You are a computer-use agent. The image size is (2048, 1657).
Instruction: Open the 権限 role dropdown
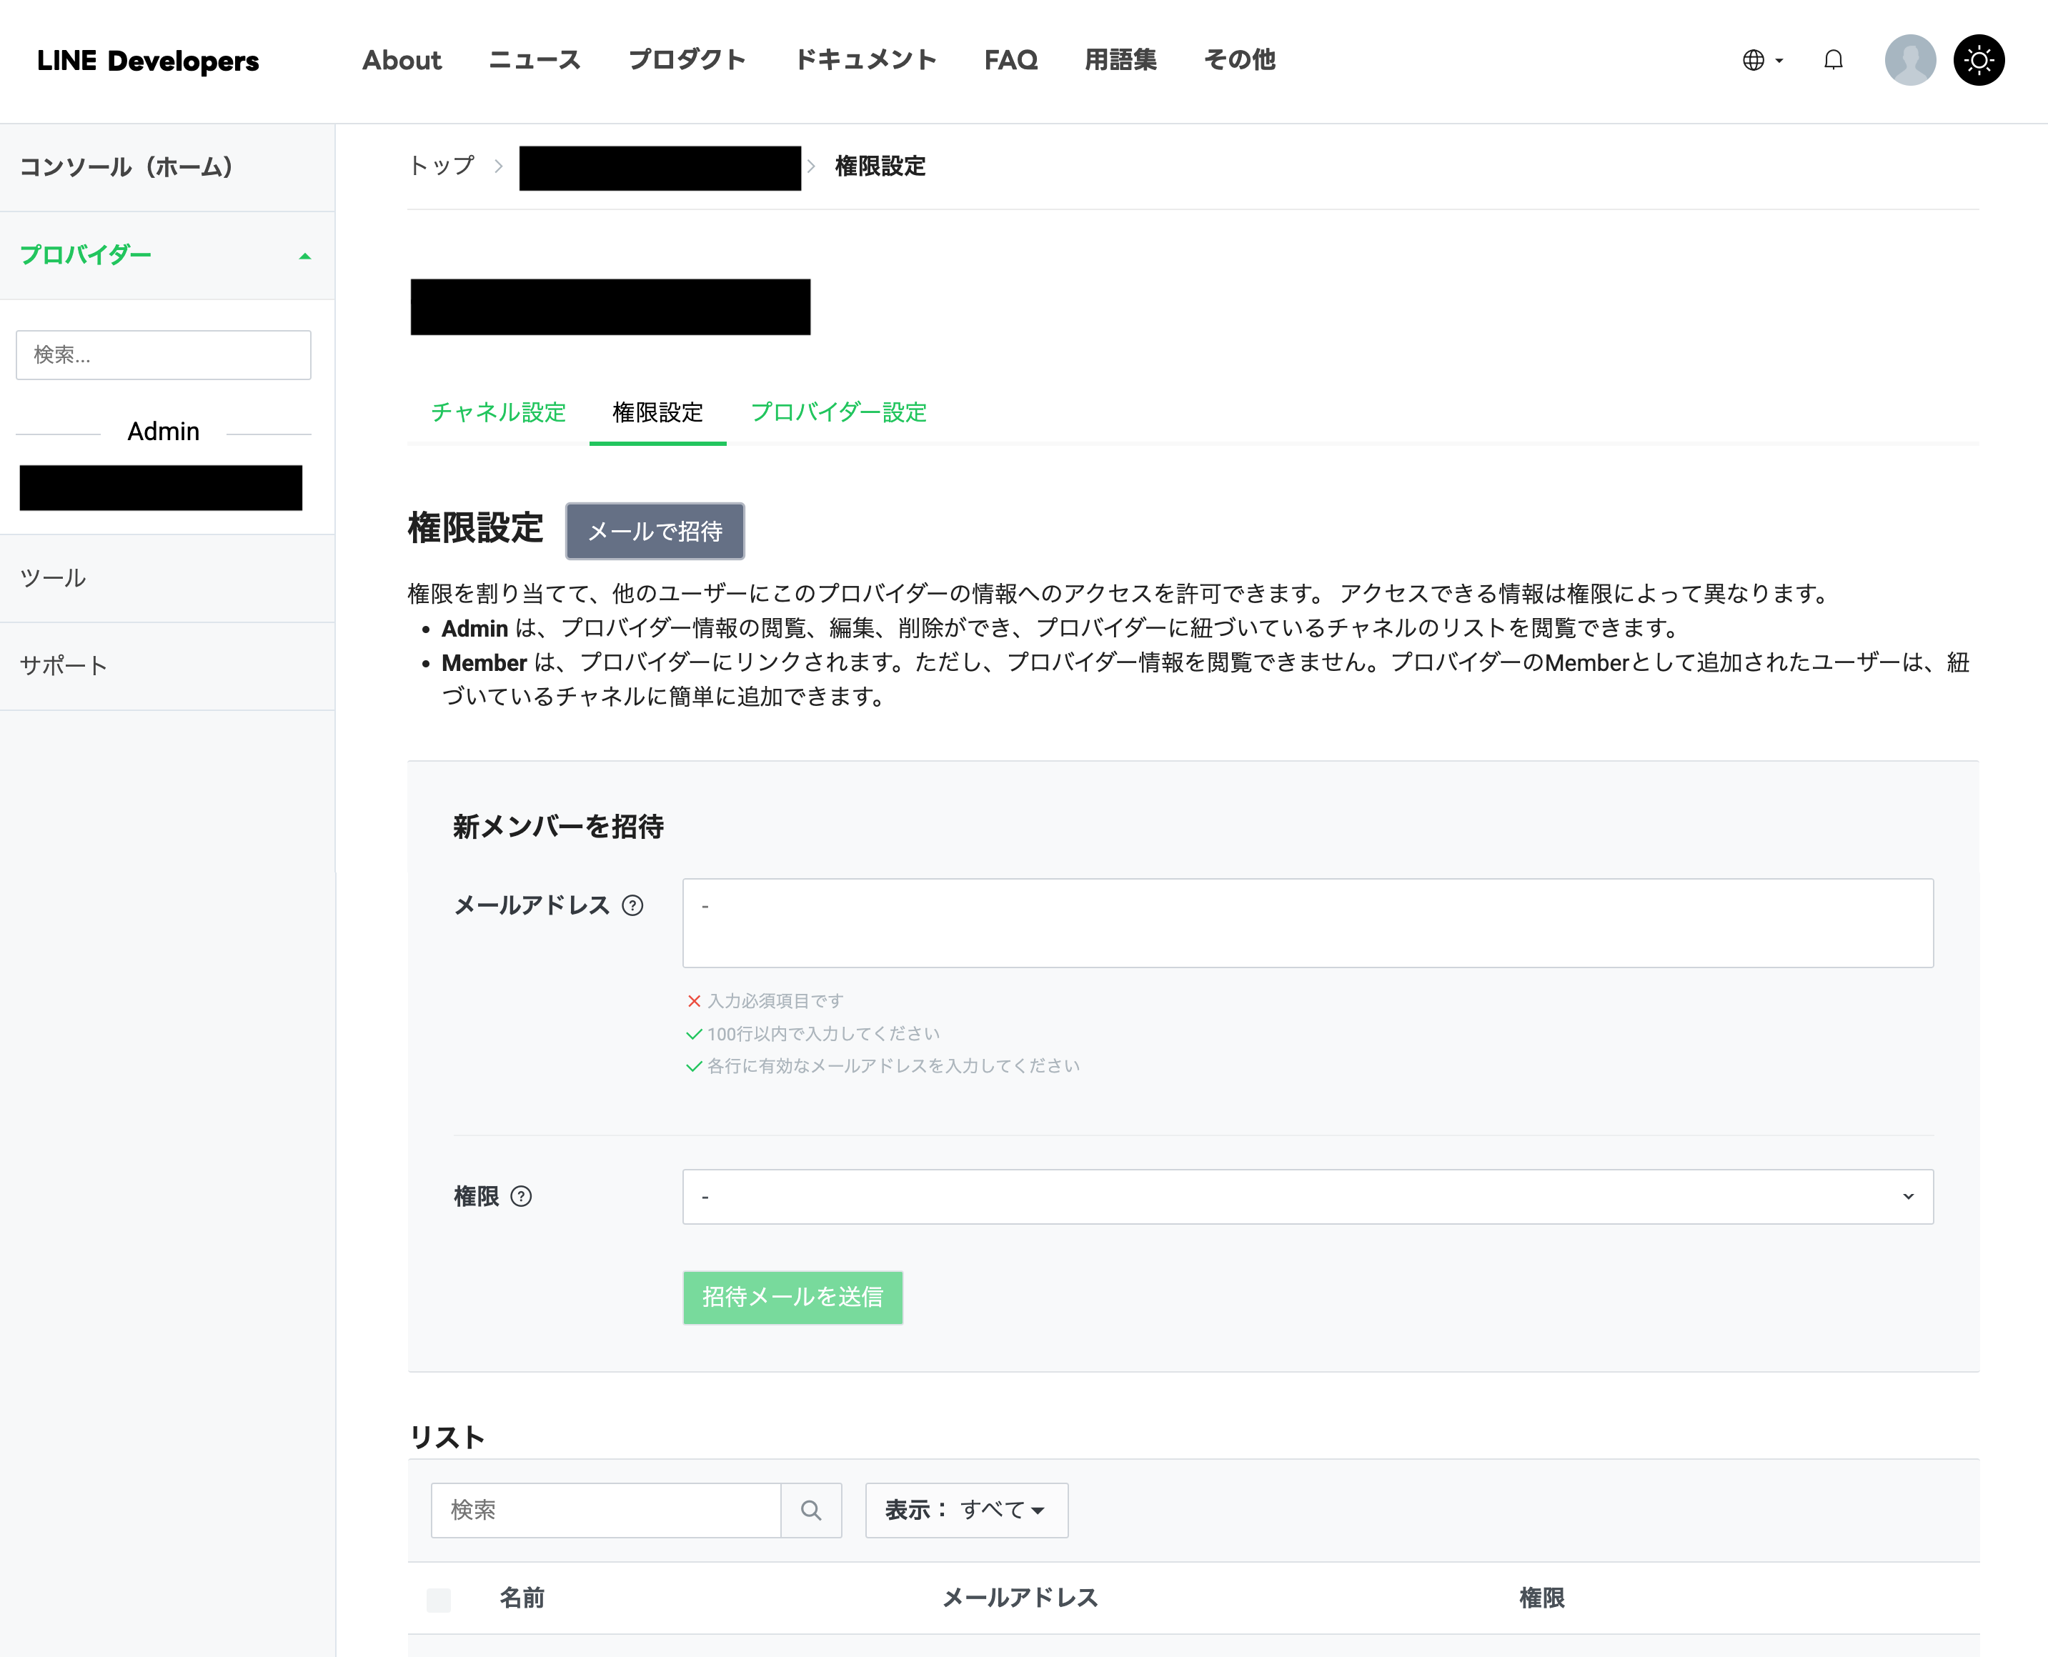(1308, 1196)
